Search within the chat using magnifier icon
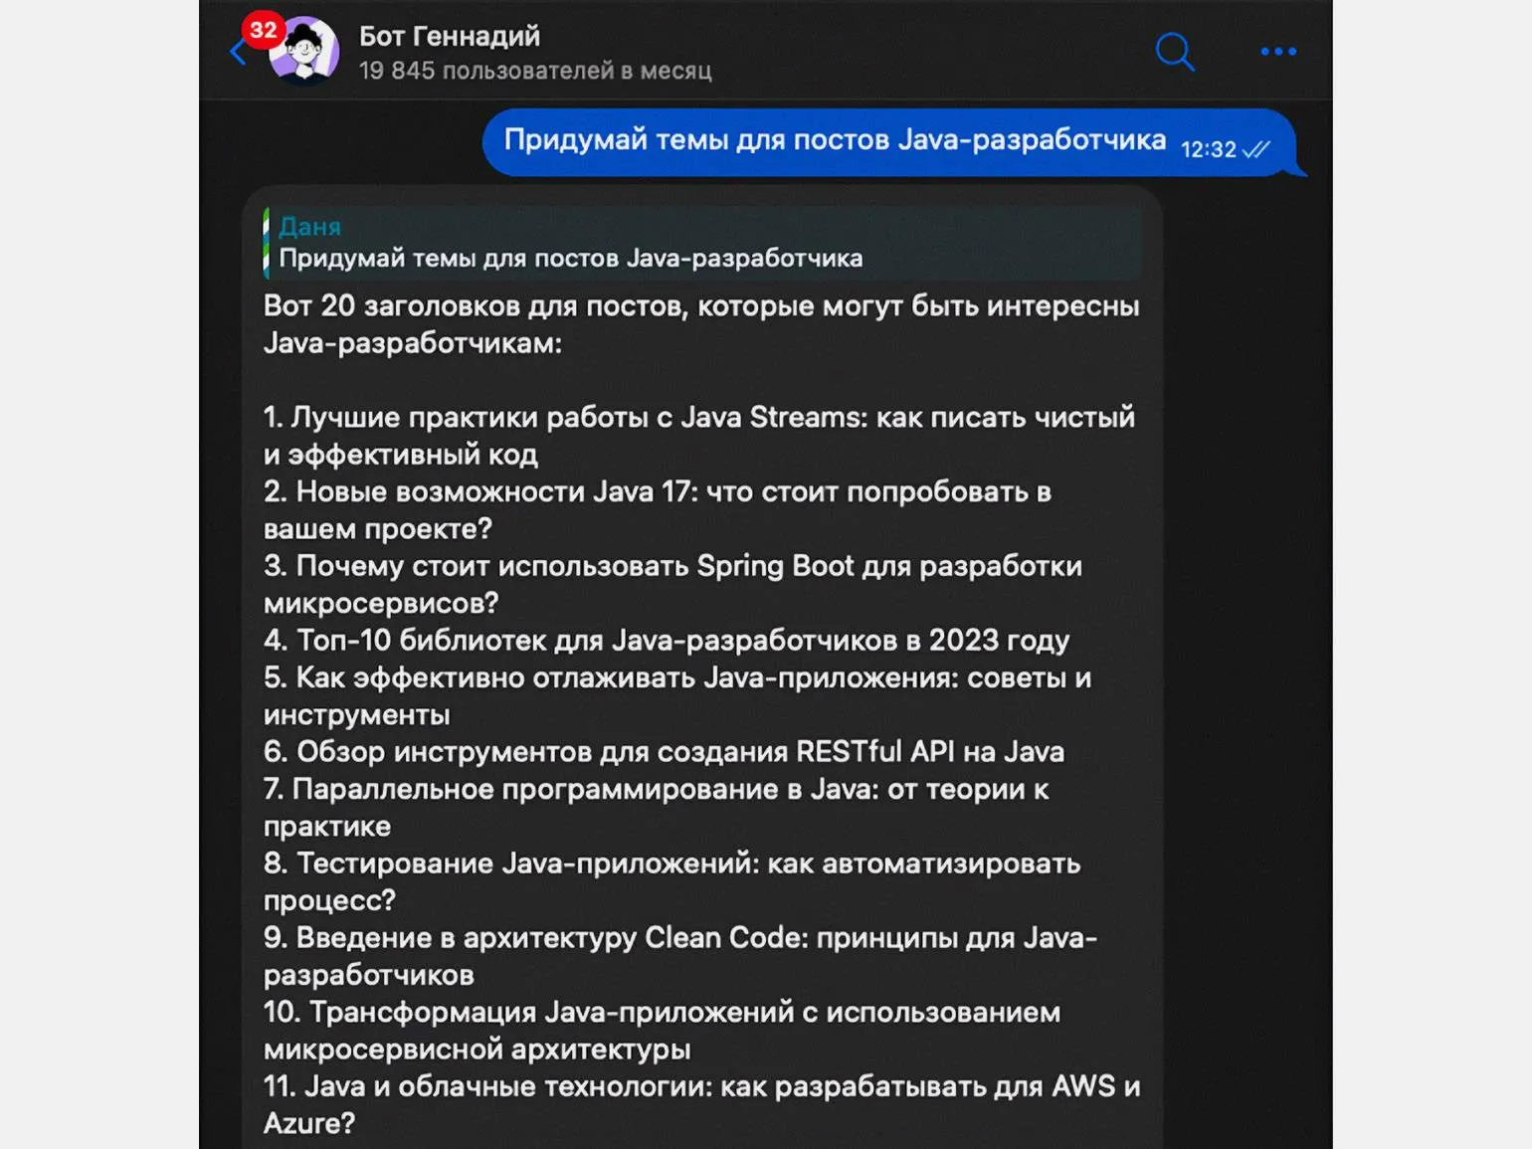Screen dimensions: 1532x1149 point(1175,51)
